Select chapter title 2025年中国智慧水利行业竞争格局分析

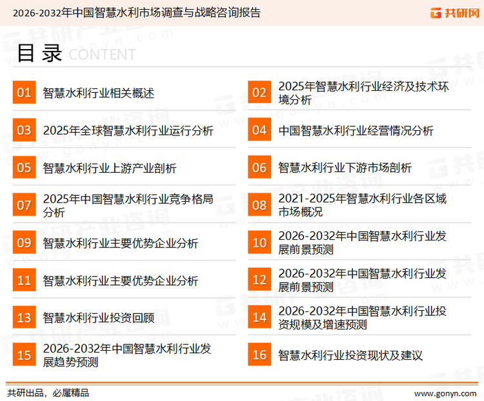pyautogui.click(x=128, y=206)
